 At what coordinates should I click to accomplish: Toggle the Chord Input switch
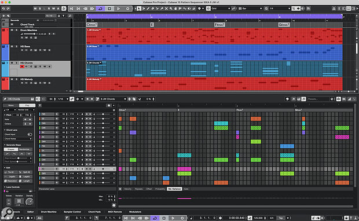[x=30, y=134]
